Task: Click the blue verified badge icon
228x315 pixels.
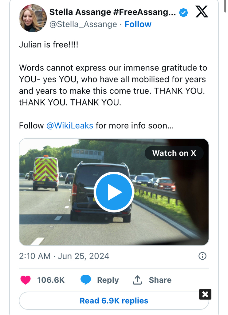Action: pyautogui.click(x=183, y=13)
